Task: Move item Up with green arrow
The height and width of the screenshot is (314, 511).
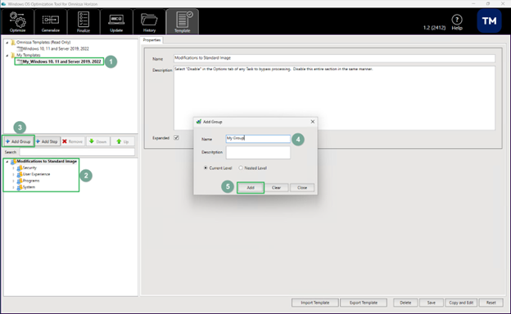Action: coord(123,141)
